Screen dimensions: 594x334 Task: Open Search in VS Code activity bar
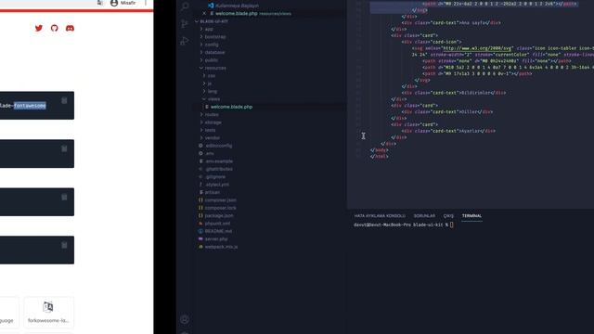[185, 6]
